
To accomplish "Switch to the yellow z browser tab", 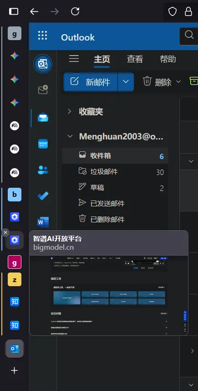I will pyautogui.click(x=15, y=279).
